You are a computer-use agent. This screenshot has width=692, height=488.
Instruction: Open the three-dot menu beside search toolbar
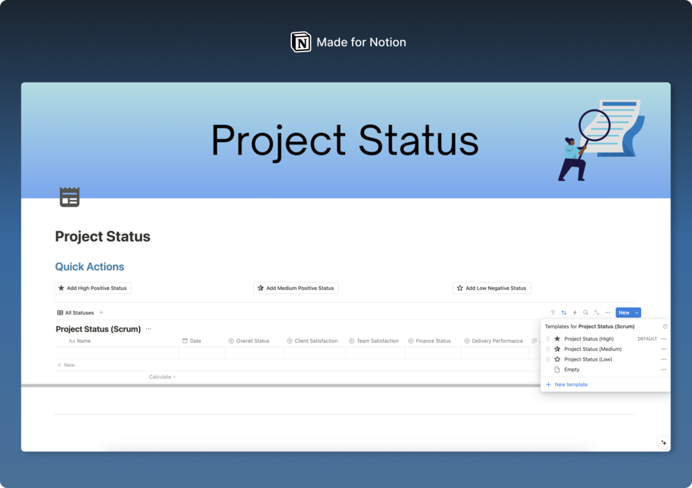608,312
